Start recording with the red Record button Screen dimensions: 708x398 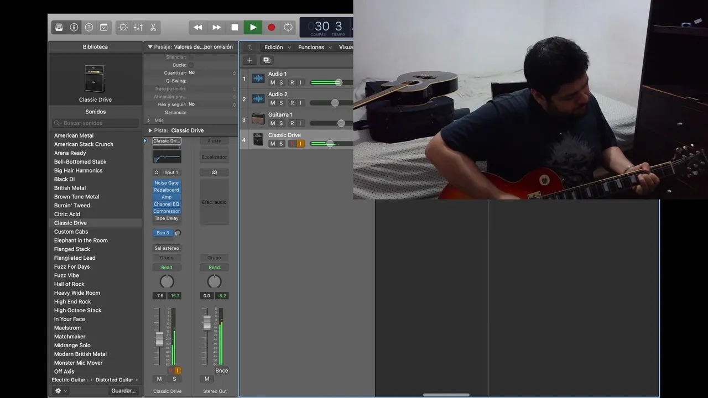click(x=271, y=27)
